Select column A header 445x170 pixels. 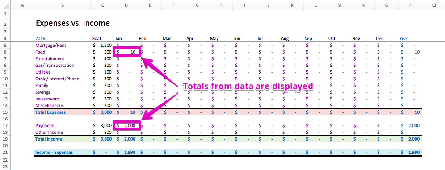22,5
